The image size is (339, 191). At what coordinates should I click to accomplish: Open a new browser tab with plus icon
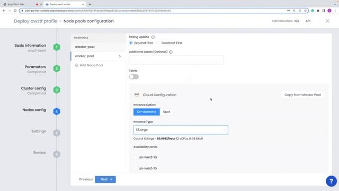pyautogui.click(x=90, y=4)
